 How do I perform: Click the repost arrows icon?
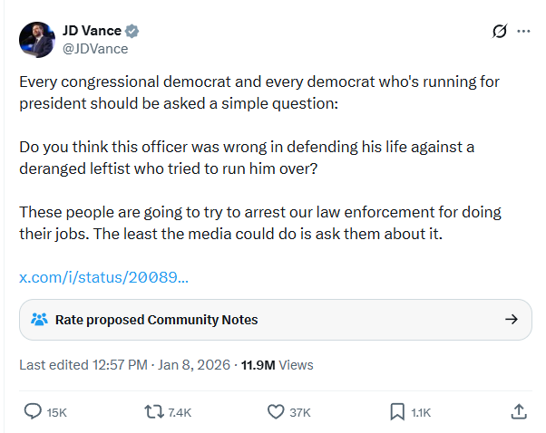pos(154,411)
